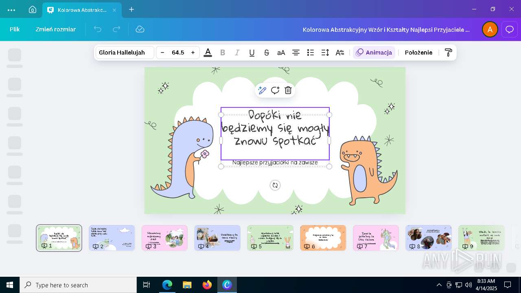The height and width of the screenshot is (293, 521).
Task: Select slide 2 thumbnail
Action: pyautogui.click(x=112, y=238)
